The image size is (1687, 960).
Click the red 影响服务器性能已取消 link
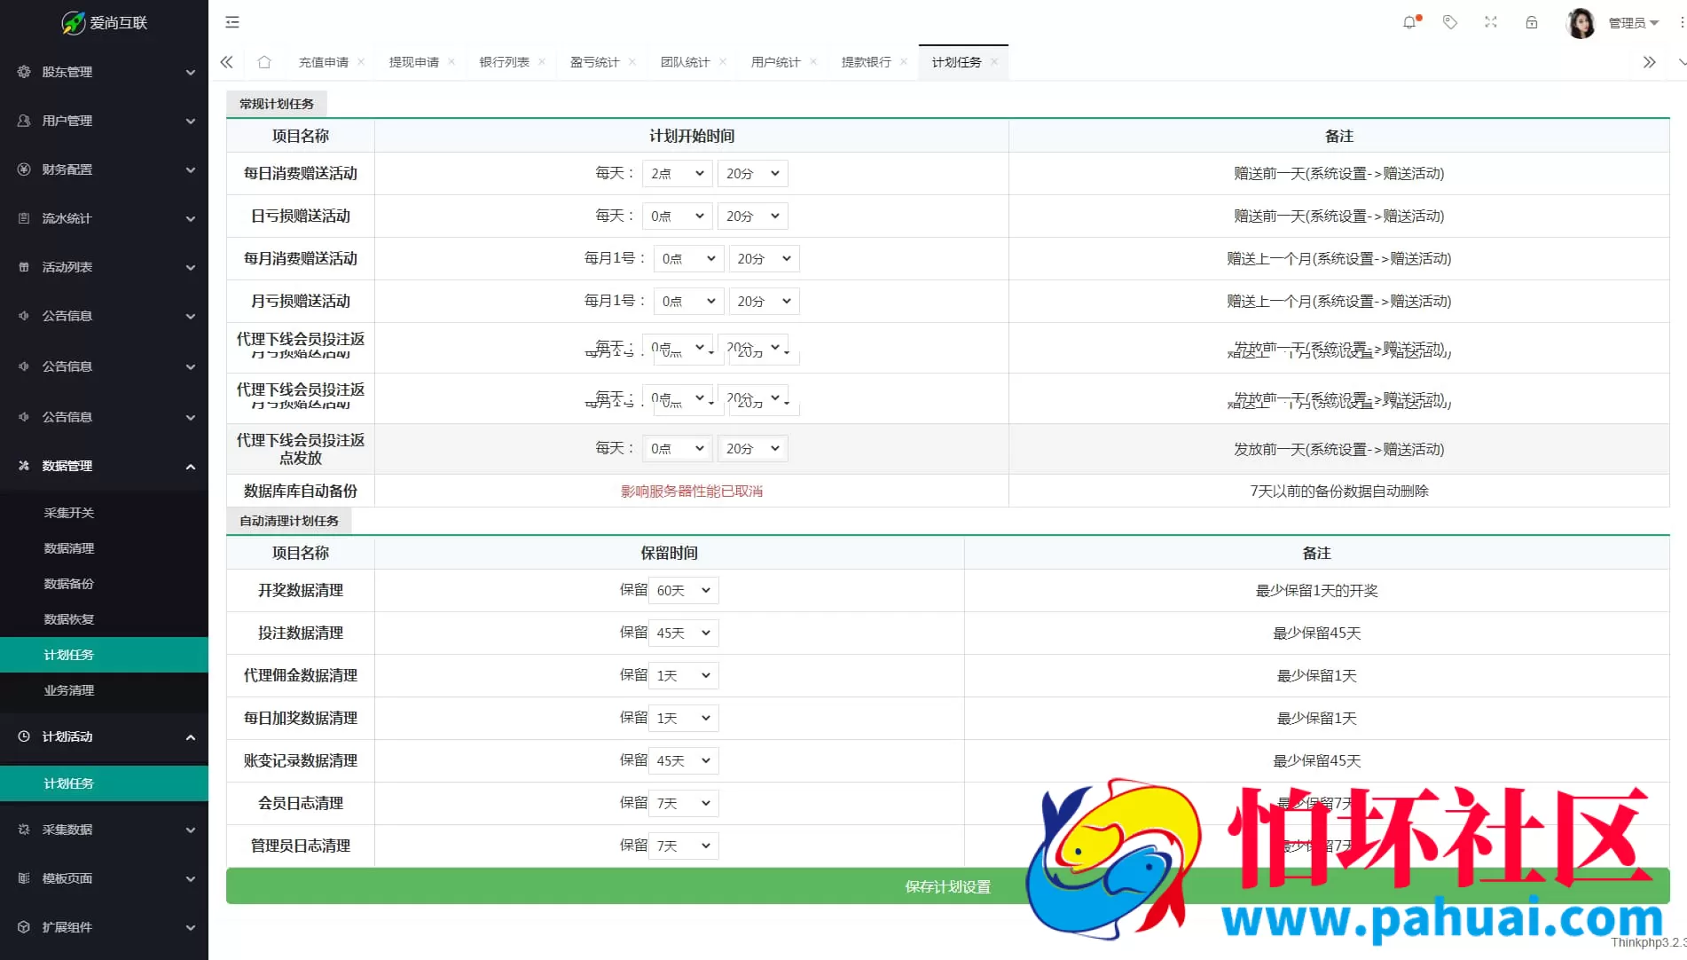pos(691,491)
